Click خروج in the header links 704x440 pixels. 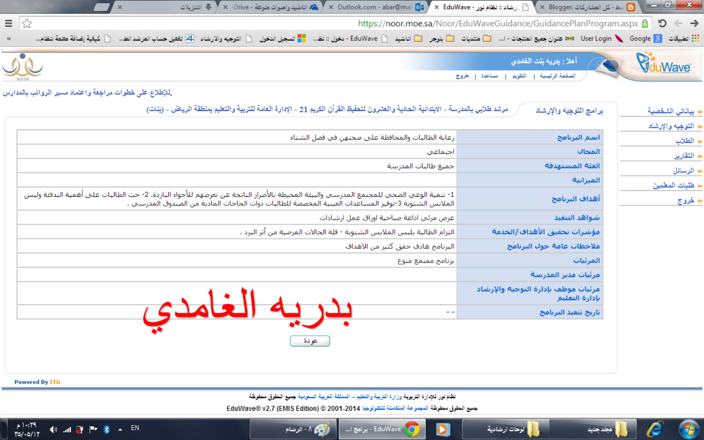[462, 76]
